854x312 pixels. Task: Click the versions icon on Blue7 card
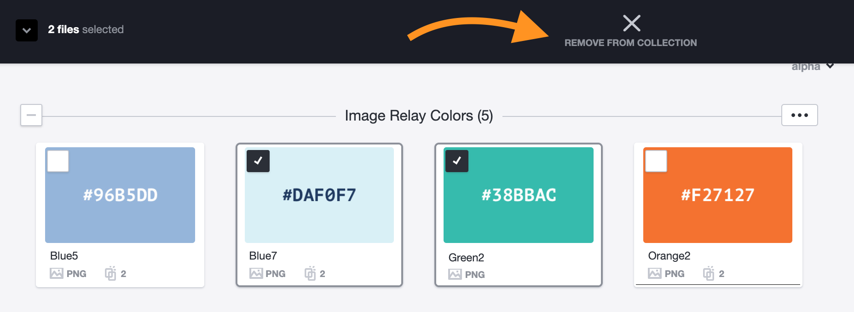click(x=310, y=273)
